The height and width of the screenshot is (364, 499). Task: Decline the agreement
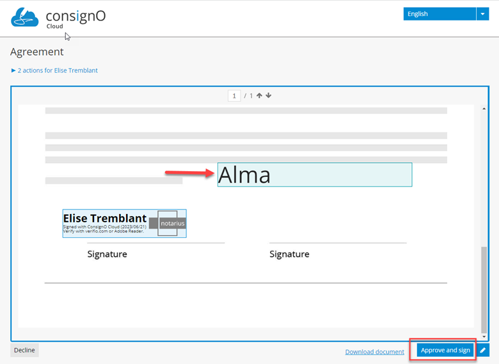tap(24, 350)
